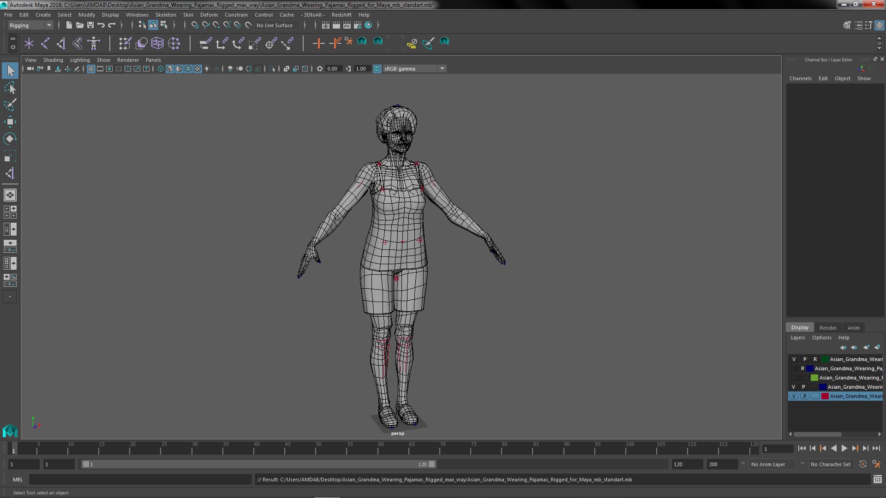Select the IK Handle tool on the shelf
886x498 pixels.
pos(61,44)
